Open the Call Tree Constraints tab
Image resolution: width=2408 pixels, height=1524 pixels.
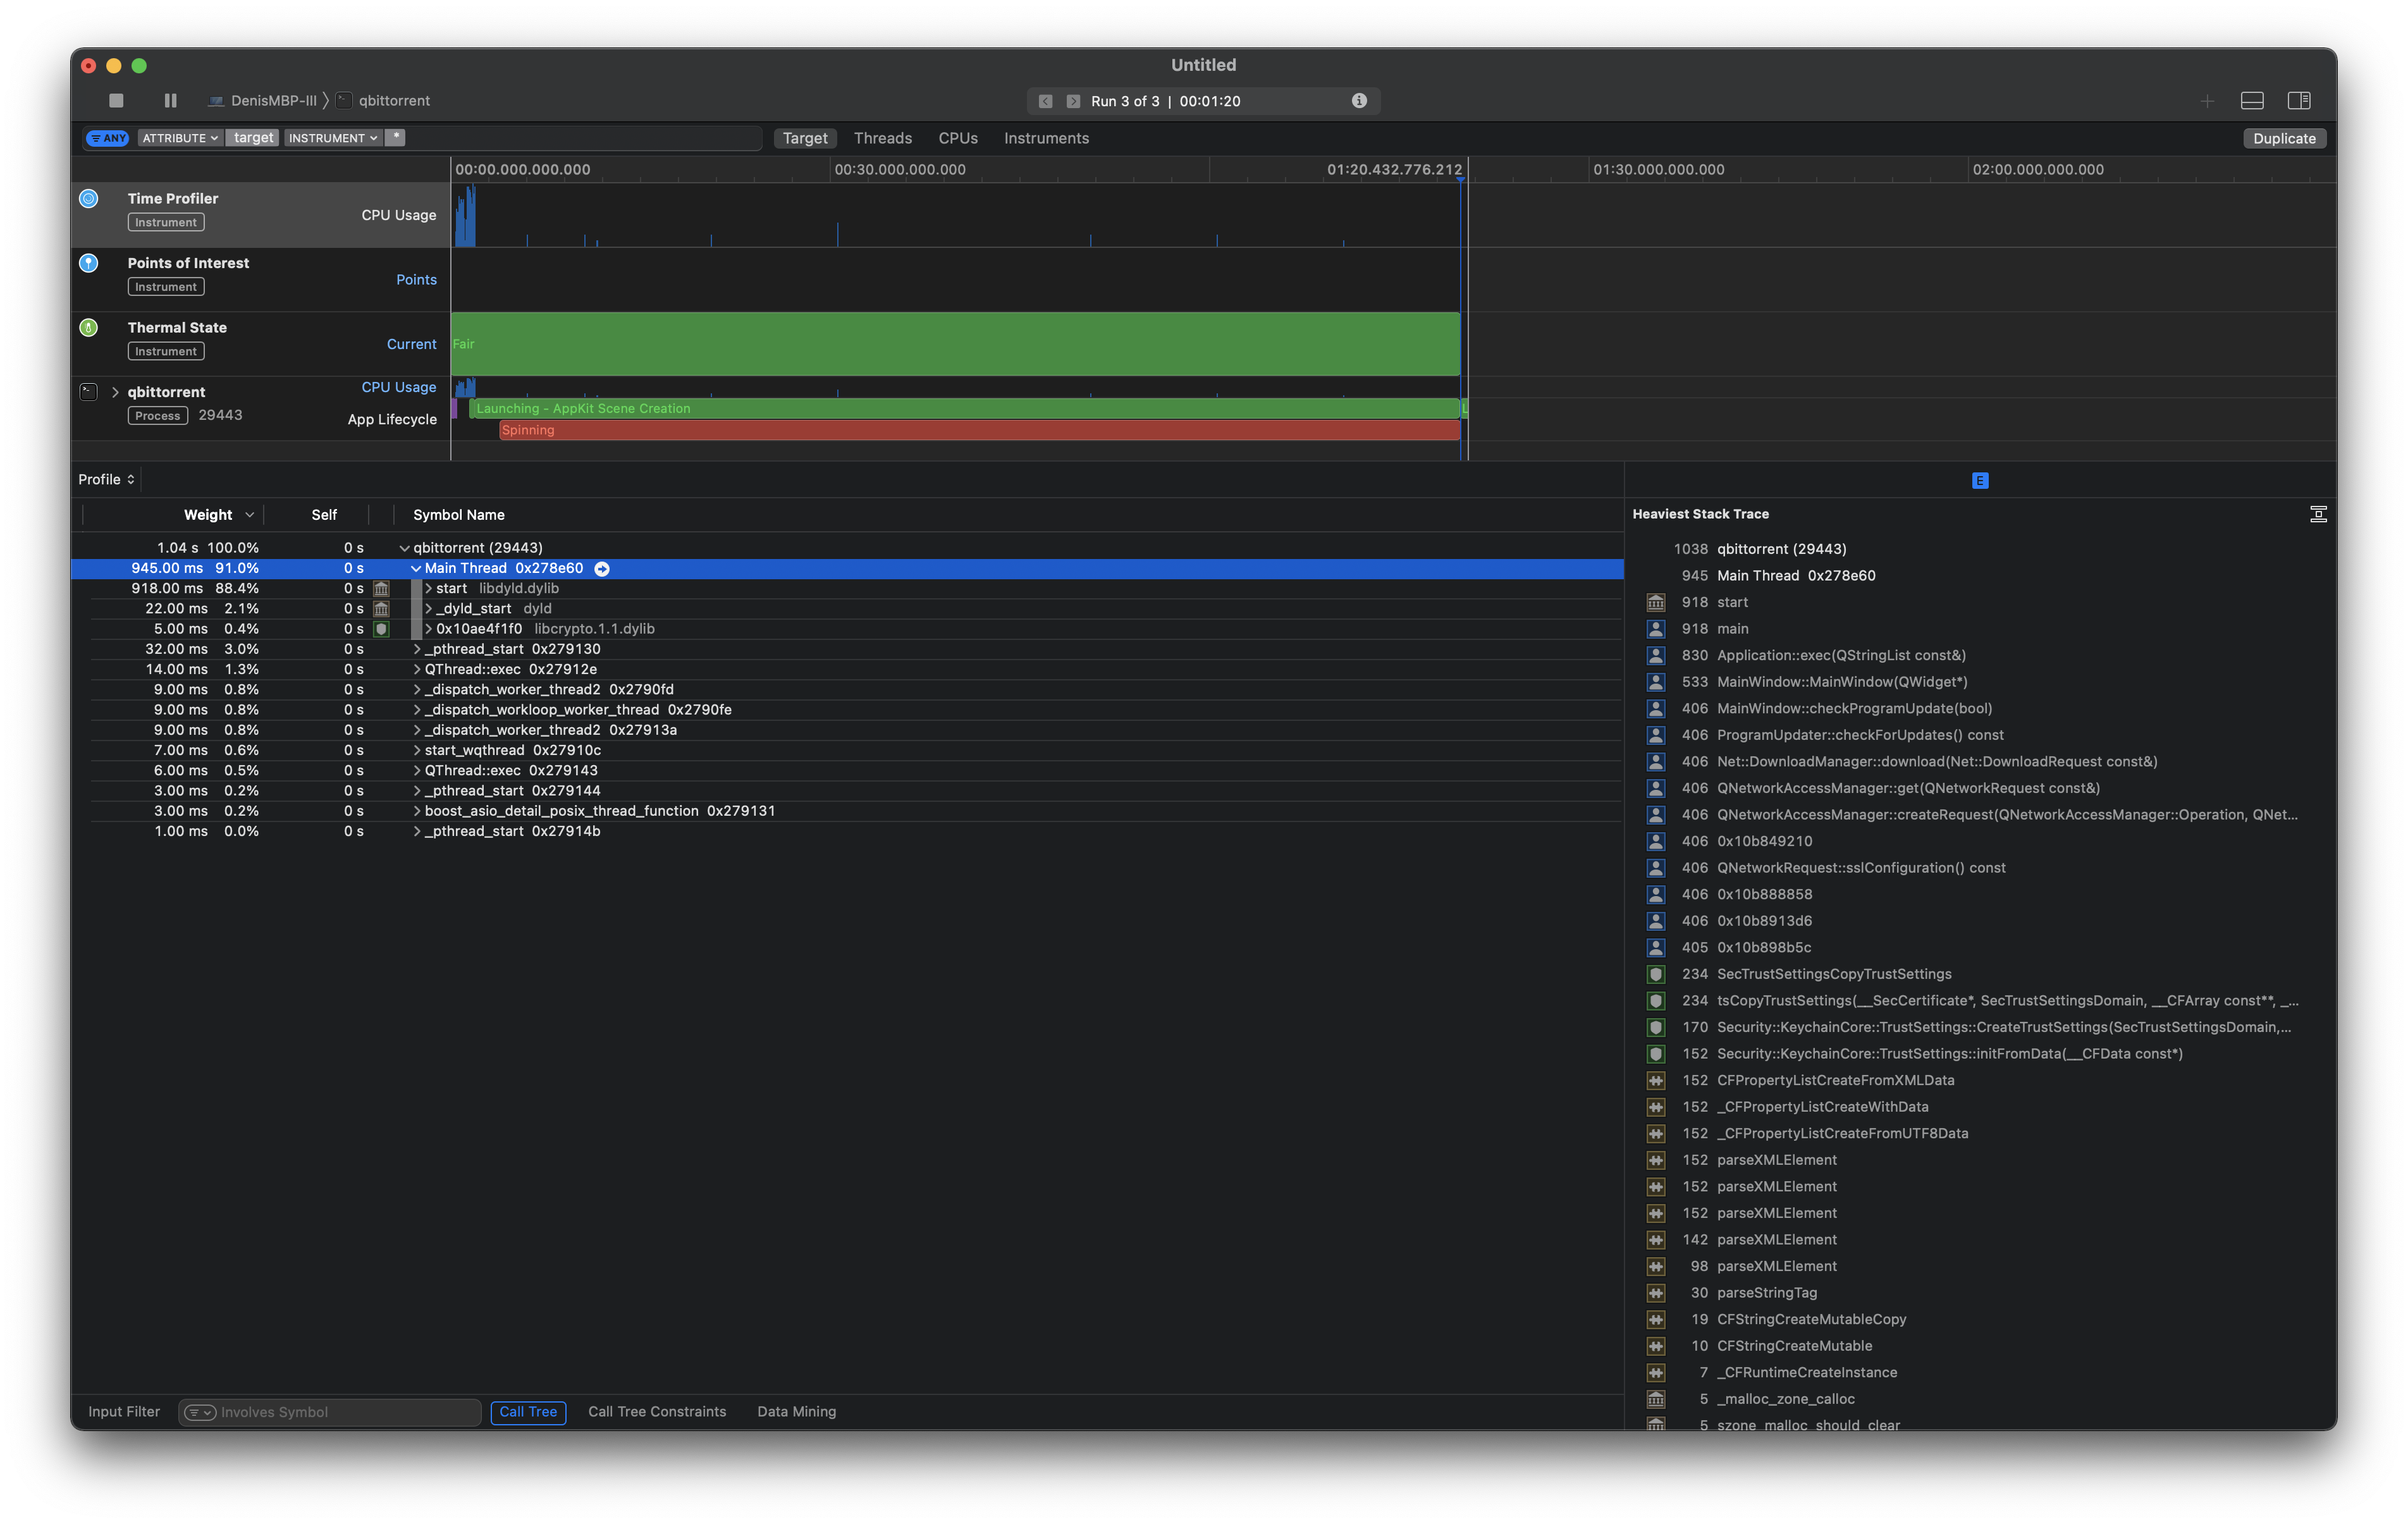pyautogui.click(x=657, y=1411)
